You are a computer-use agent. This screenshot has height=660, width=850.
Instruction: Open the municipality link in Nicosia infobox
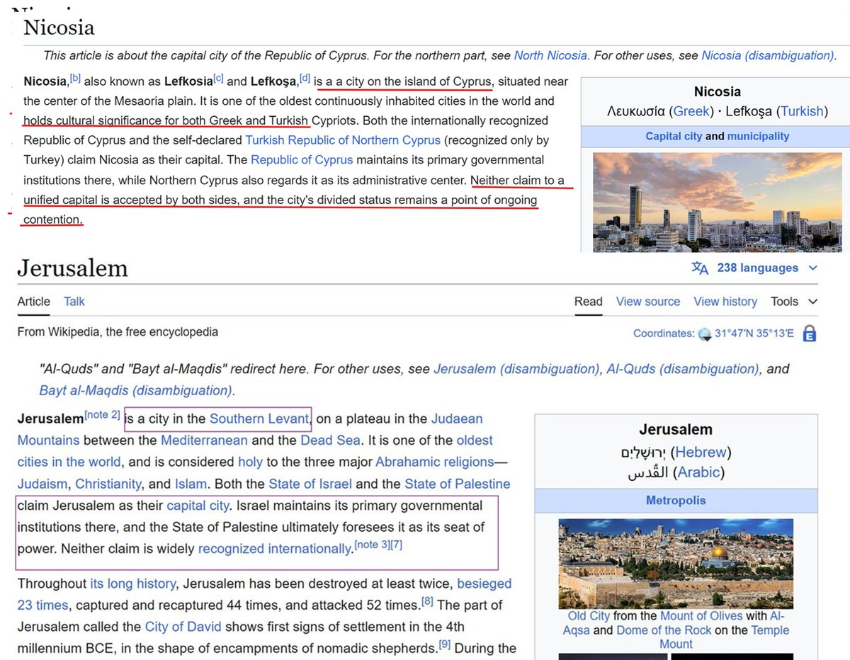coord(758,136)
